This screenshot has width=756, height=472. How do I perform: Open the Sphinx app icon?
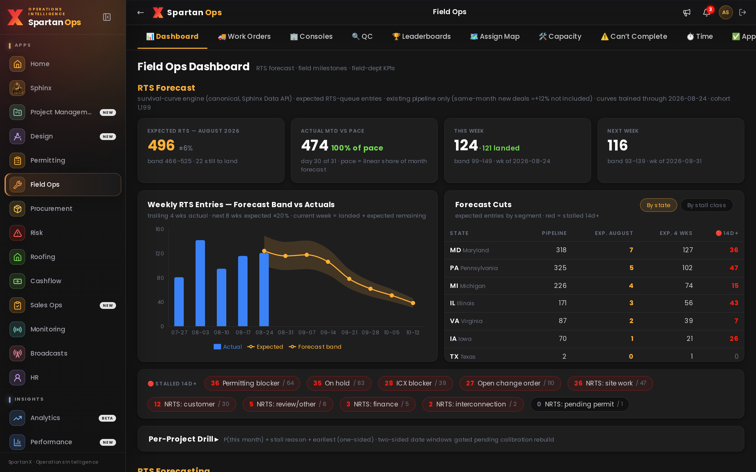[x=18, y=88]
